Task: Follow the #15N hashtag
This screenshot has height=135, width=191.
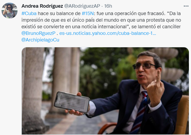Action: (88, 13)
